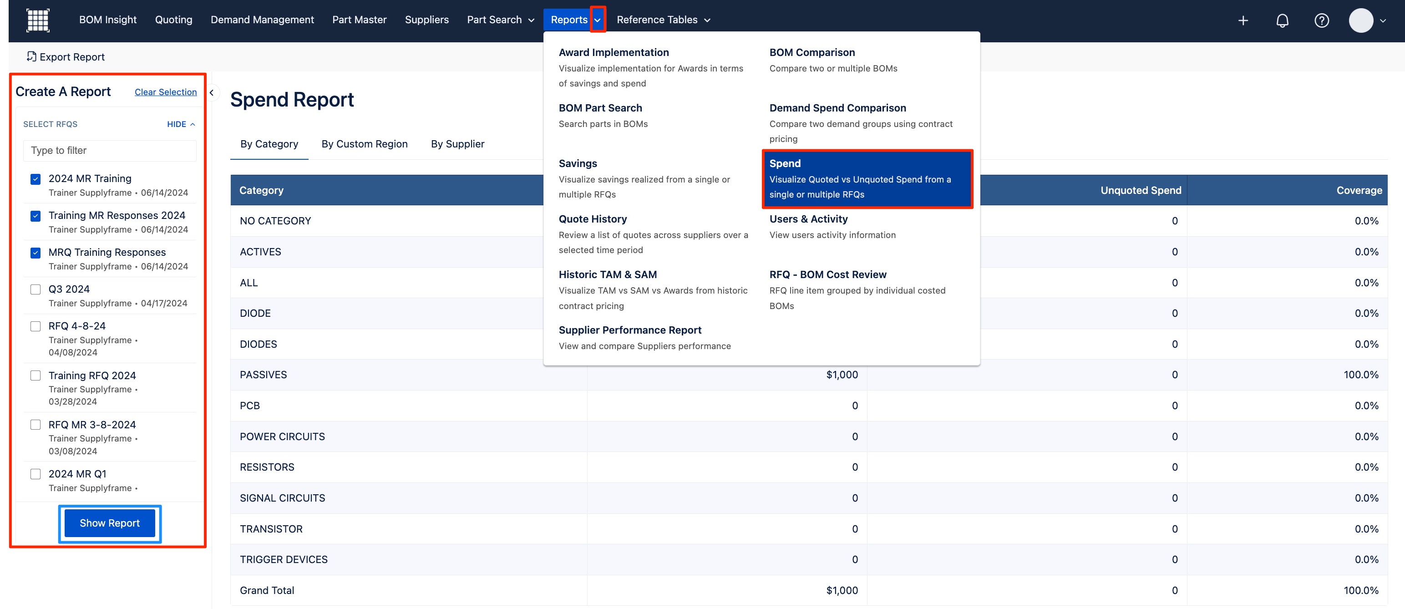The image size is (1405, 609).
Task: Select the NO CATEGORY row
Action: point(808,221)
